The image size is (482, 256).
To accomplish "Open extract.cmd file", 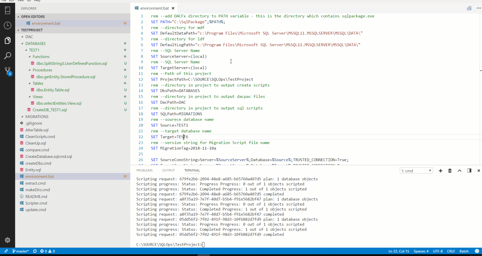I will (x=73, y=183).
